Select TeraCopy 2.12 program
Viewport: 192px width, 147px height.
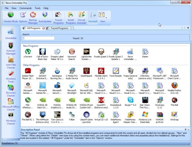(x=160, y=103)
